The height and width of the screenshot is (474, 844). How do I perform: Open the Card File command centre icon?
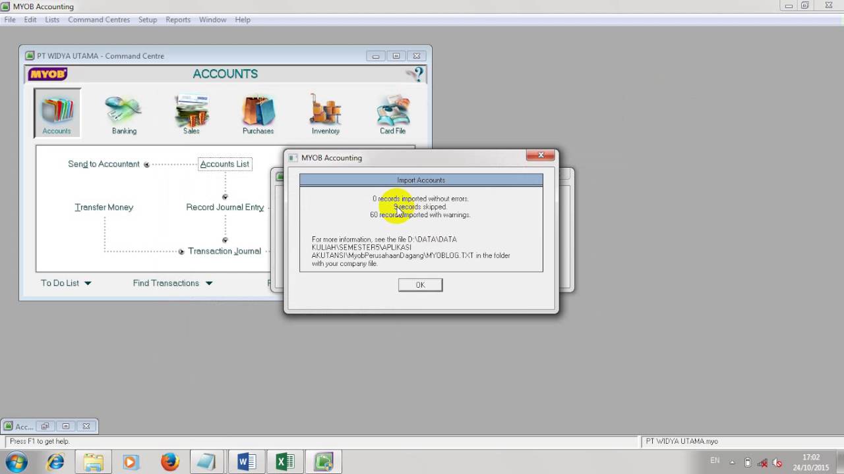click(392, 115)
